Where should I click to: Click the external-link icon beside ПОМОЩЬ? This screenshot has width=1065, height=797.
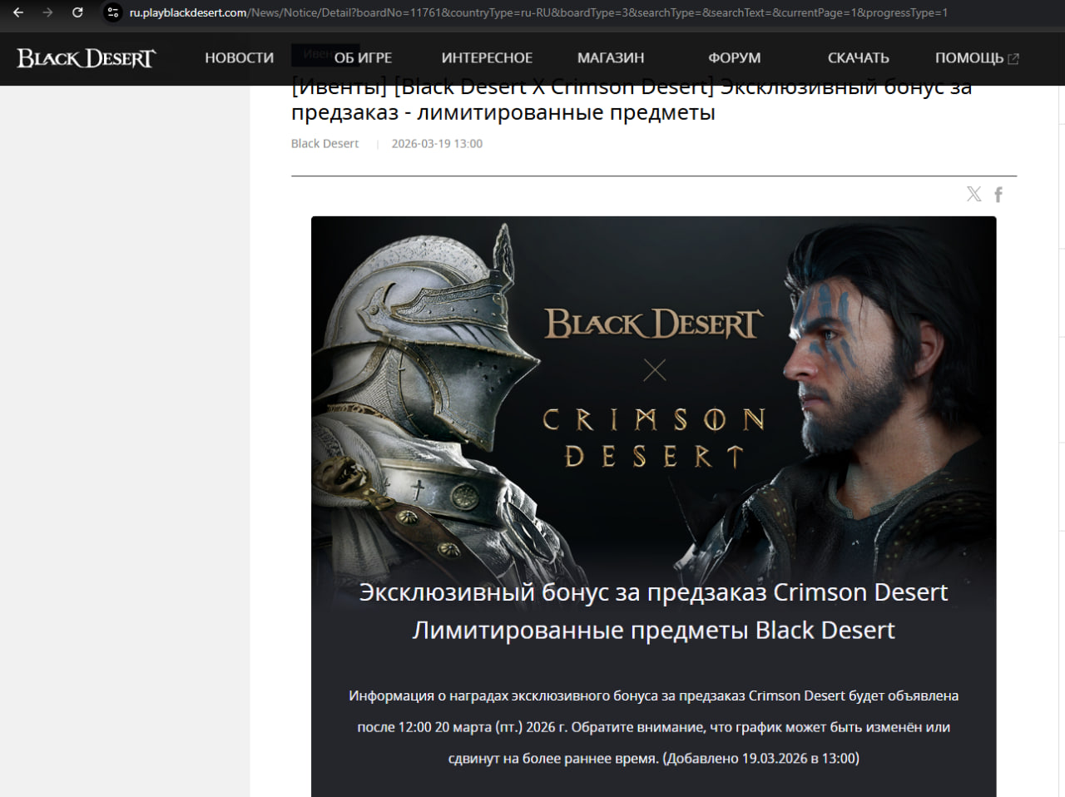(1013, 59)
